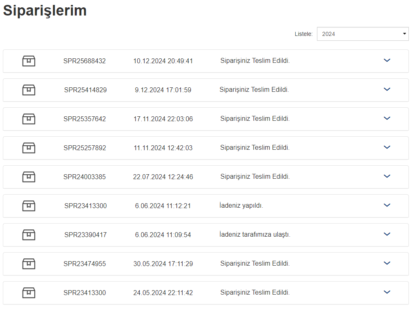The width and height of the screenshot is (415, 313).
Task: Expand the 'İadeniz tarafımıza ulaştı.' order chevron
Action: pos(387,234)
